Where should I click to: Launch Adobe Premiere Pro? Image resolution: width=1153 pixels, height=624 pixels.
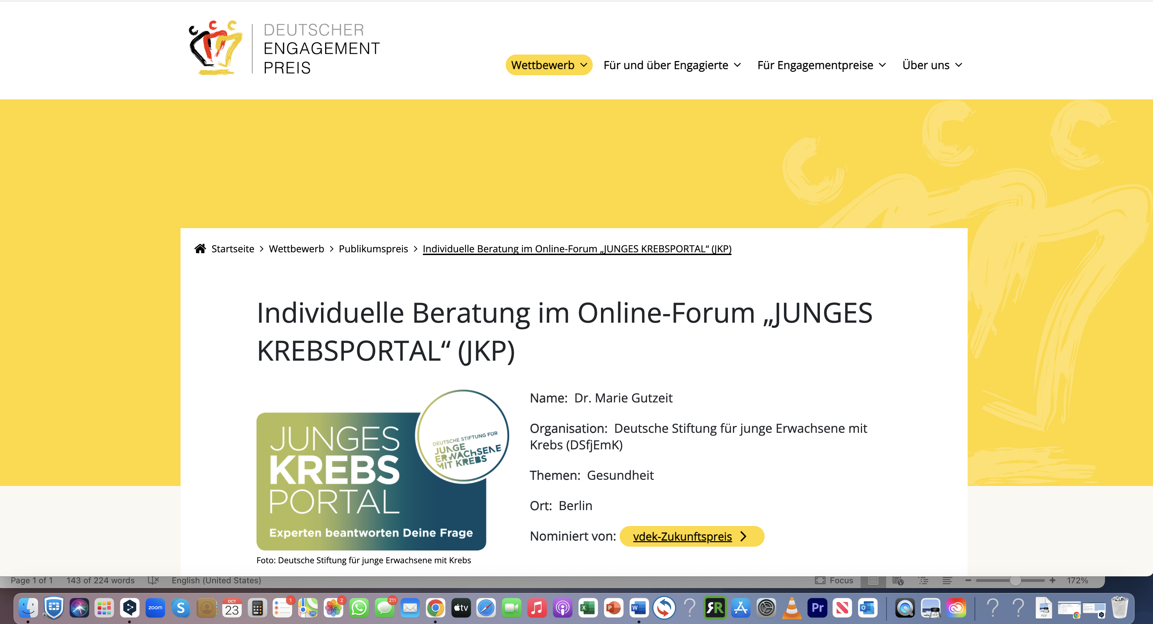click(817, 607)
